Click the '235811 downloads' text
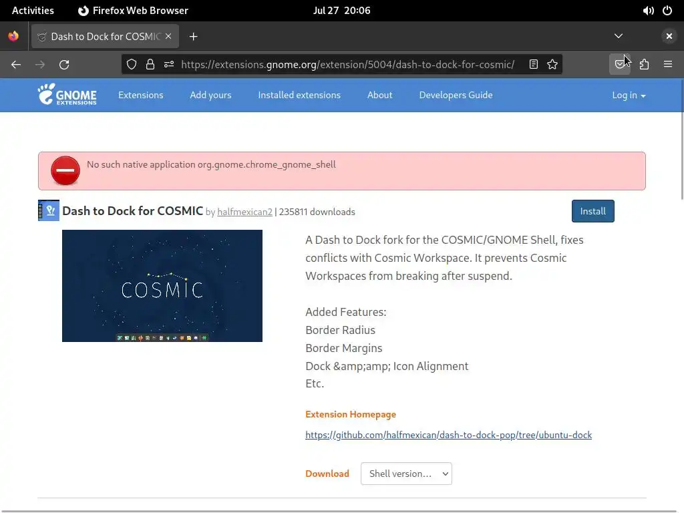The image size is (684, 513). click(x=317, y=212)
